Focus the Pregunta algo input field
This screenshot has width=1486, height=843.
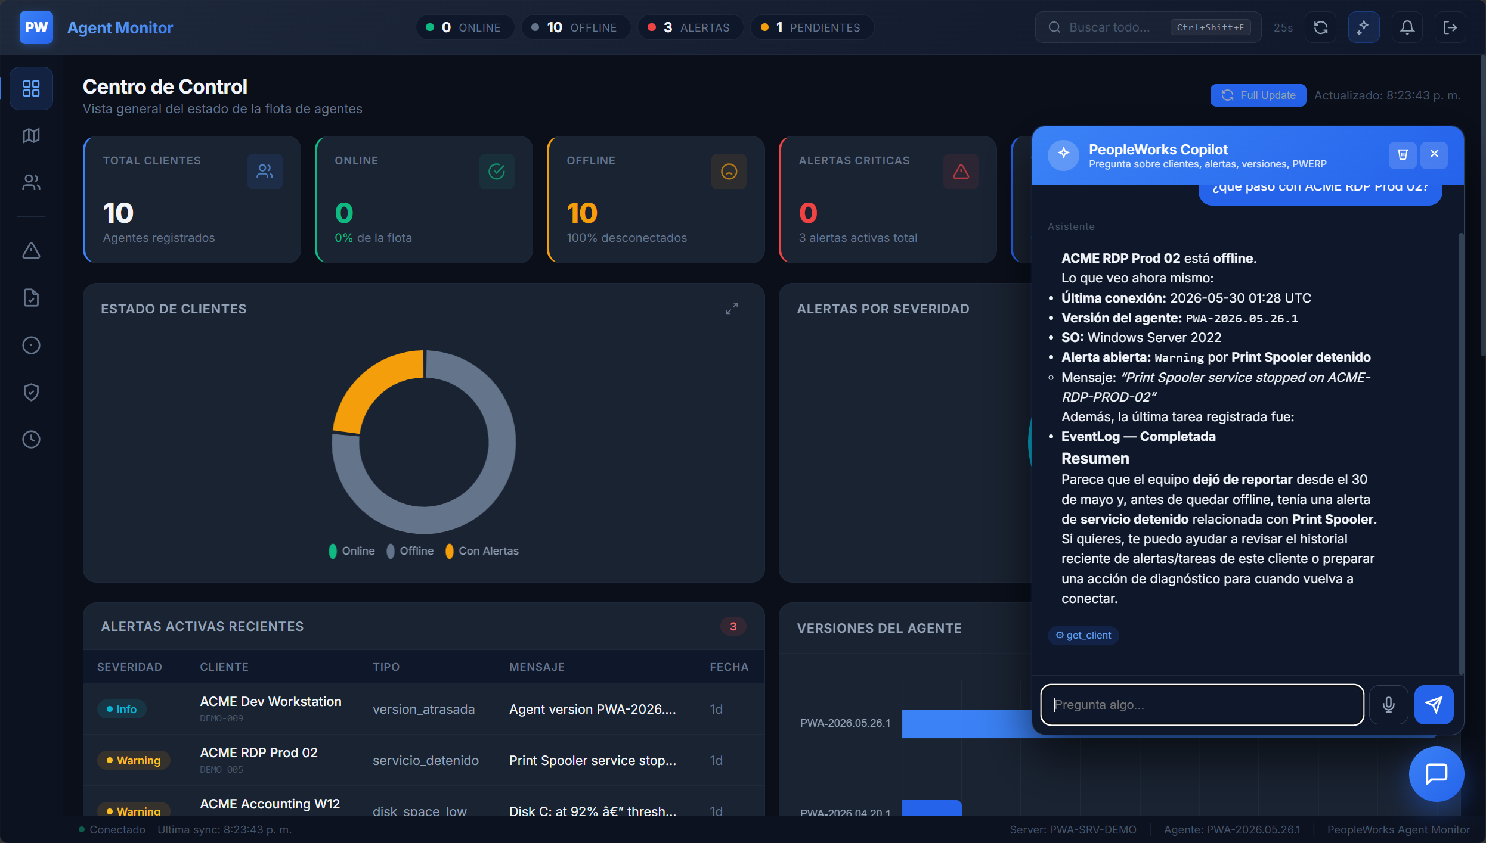1202,705
